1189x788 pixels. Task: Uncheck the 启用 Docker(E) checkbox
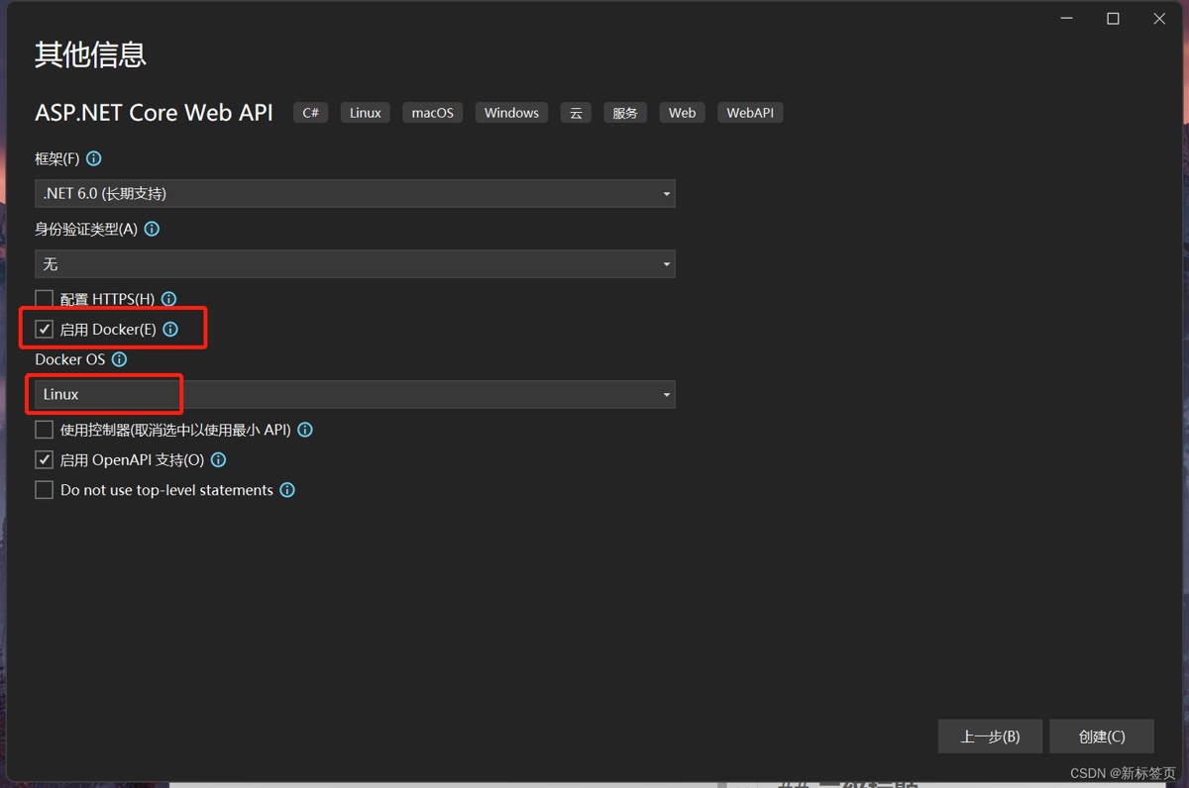click(44, 329)
